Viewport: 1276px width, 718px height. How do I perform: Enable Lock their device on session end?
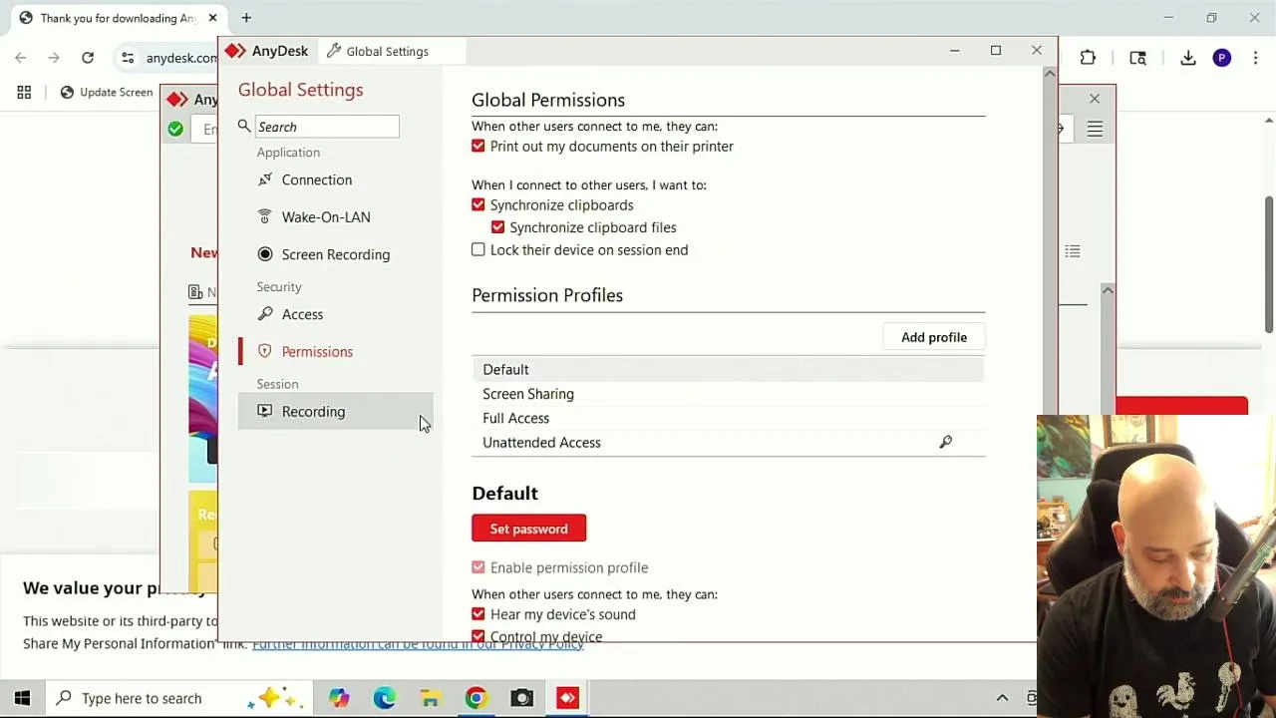pos(478,249)
